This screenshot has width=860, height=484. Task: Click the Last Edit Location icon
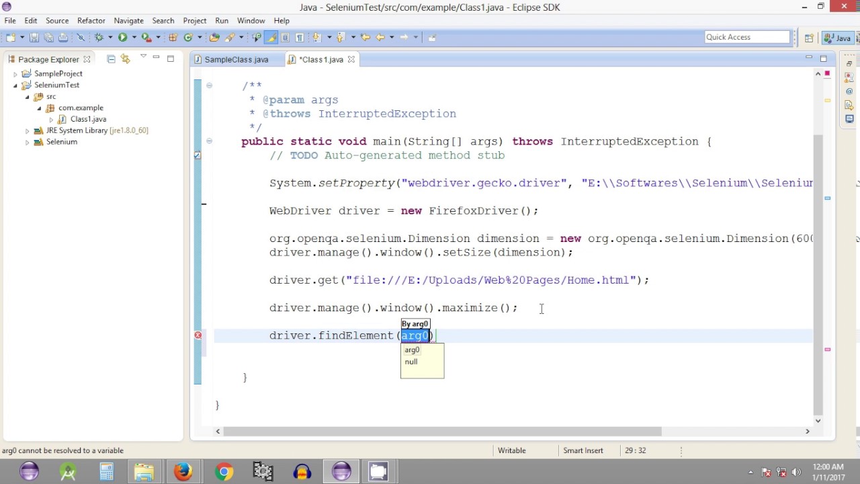tap(365, 38)
